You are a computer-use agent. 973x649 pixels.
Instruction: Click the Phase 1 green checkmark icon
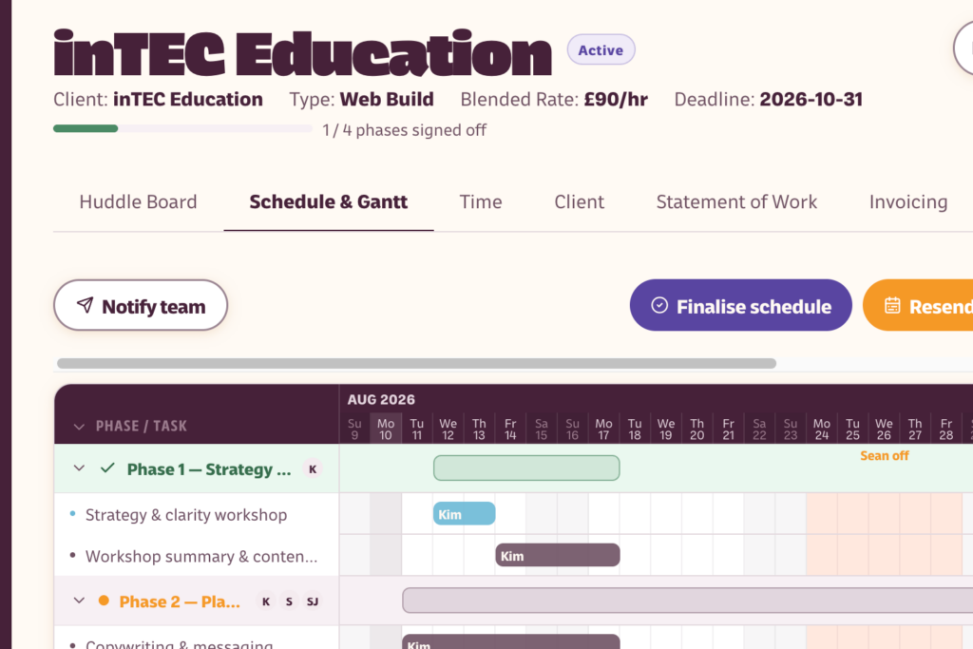pos(107,468)
